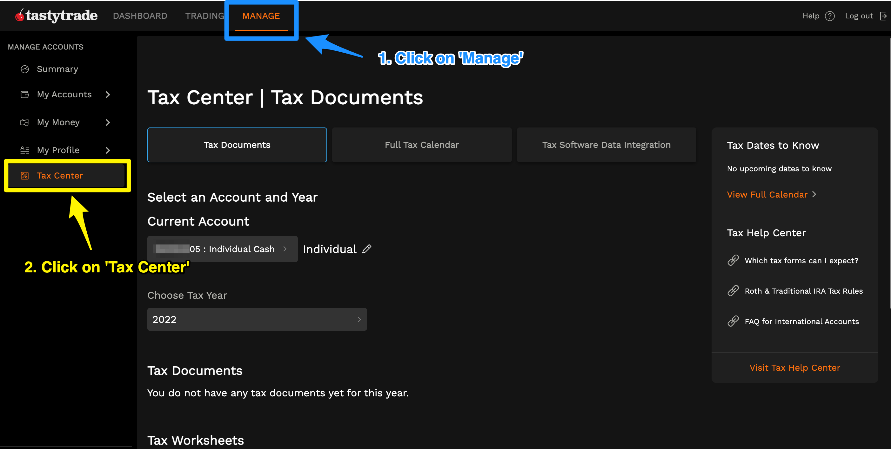This screenshot has width=891, height=449.
Task: Open the Individual Cash account dropdown
Action: [222, 249]
